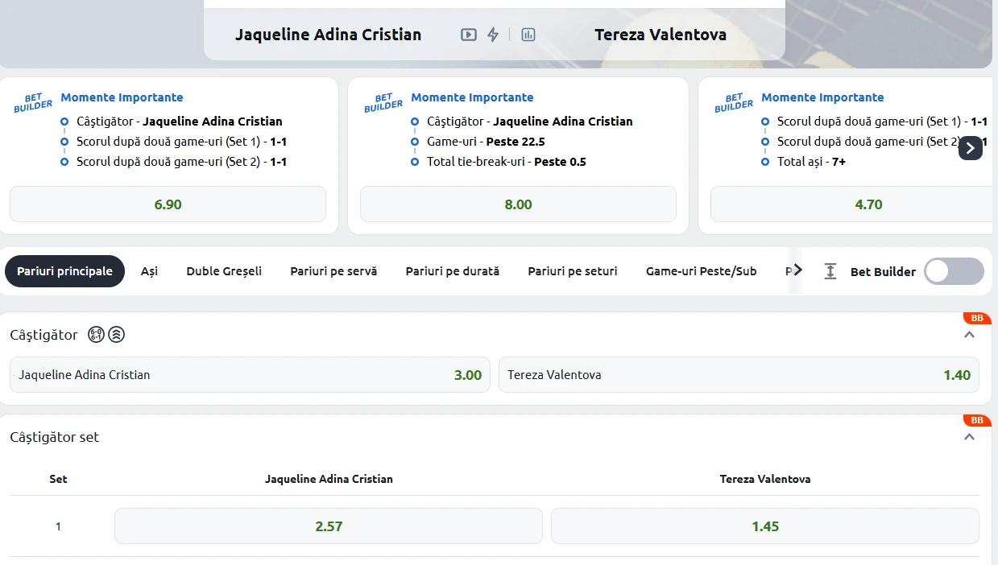Viewport: 998px width, 565px height.
Task: Click the collapse-all markets icon beside Bet Builder
Action: tap(830, 271)
